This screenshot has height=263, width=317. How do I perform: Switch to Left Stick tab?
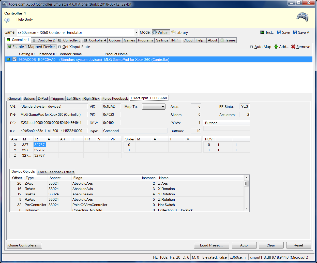(73, 98)
